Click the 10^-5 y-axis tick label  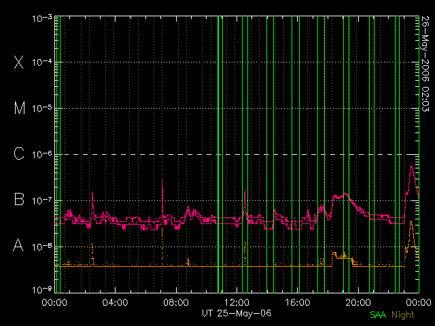coord(42,108)
